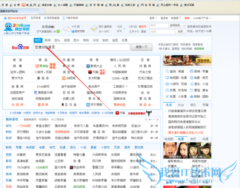Click the 帐号 account input field
This screenshot has height=188, width=240.
tap(159, 25)
